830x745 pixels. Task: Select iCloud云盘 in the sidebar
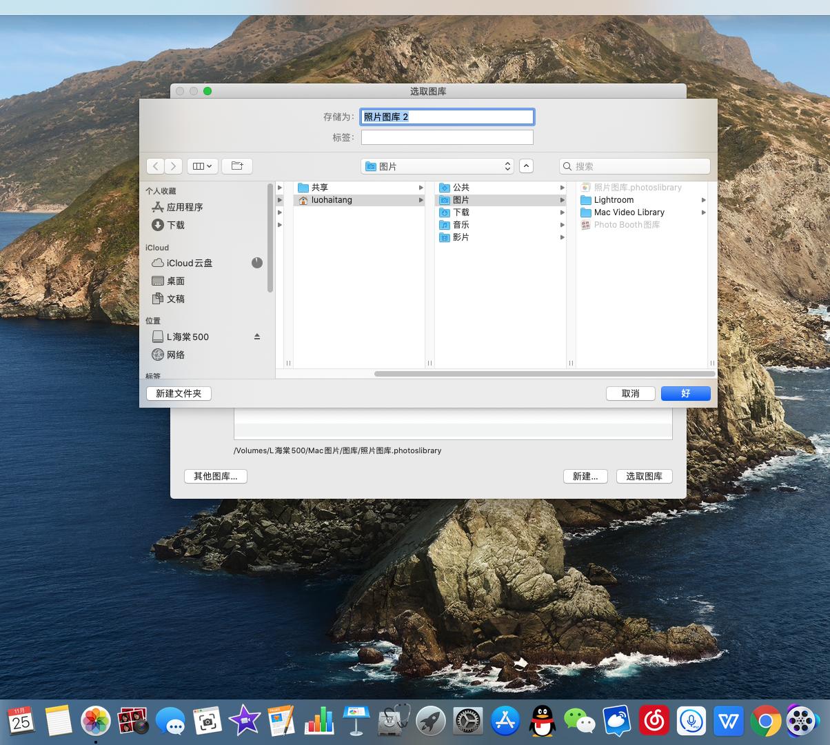coord(189,263)
